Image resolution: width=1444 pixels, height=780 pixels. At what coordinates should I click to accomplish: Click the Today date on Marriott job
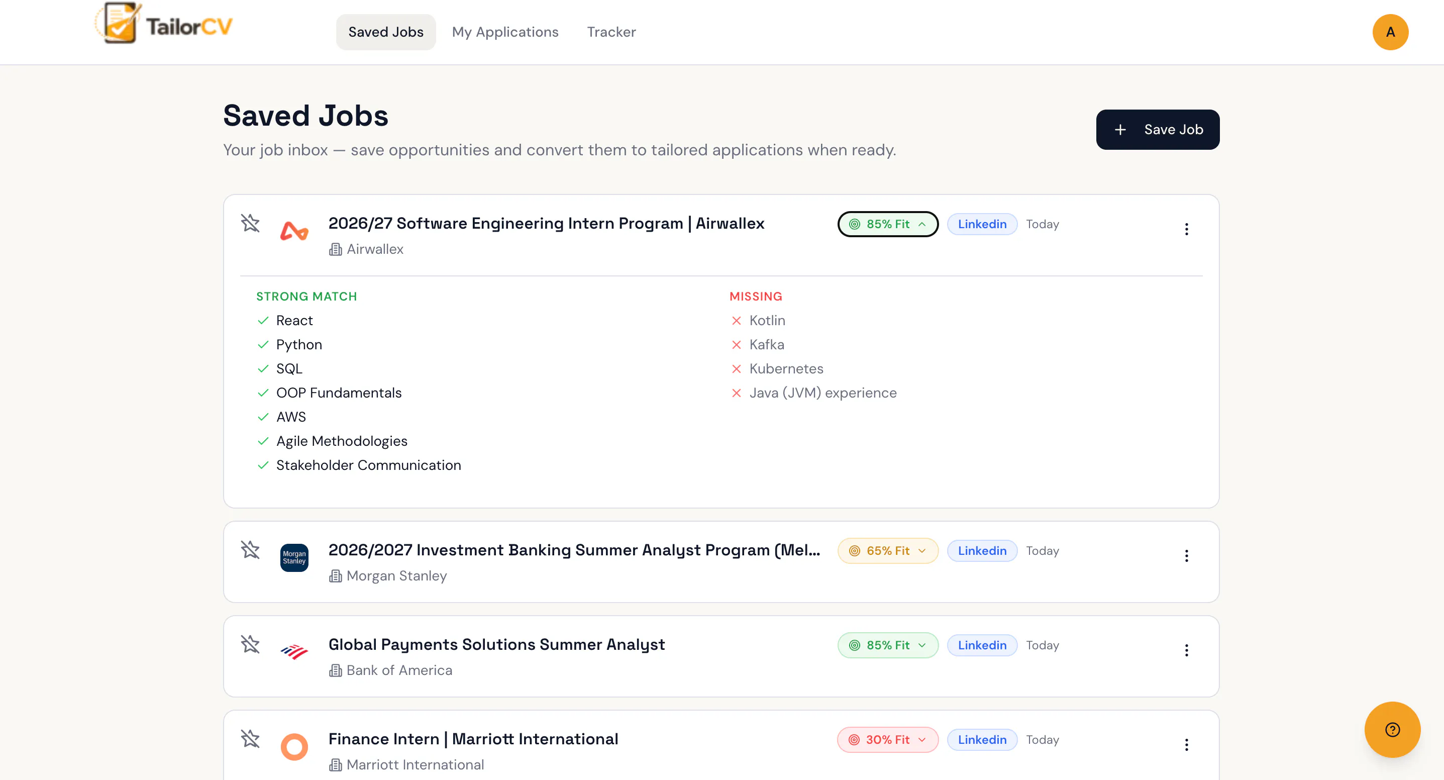tap(1042, 740)
